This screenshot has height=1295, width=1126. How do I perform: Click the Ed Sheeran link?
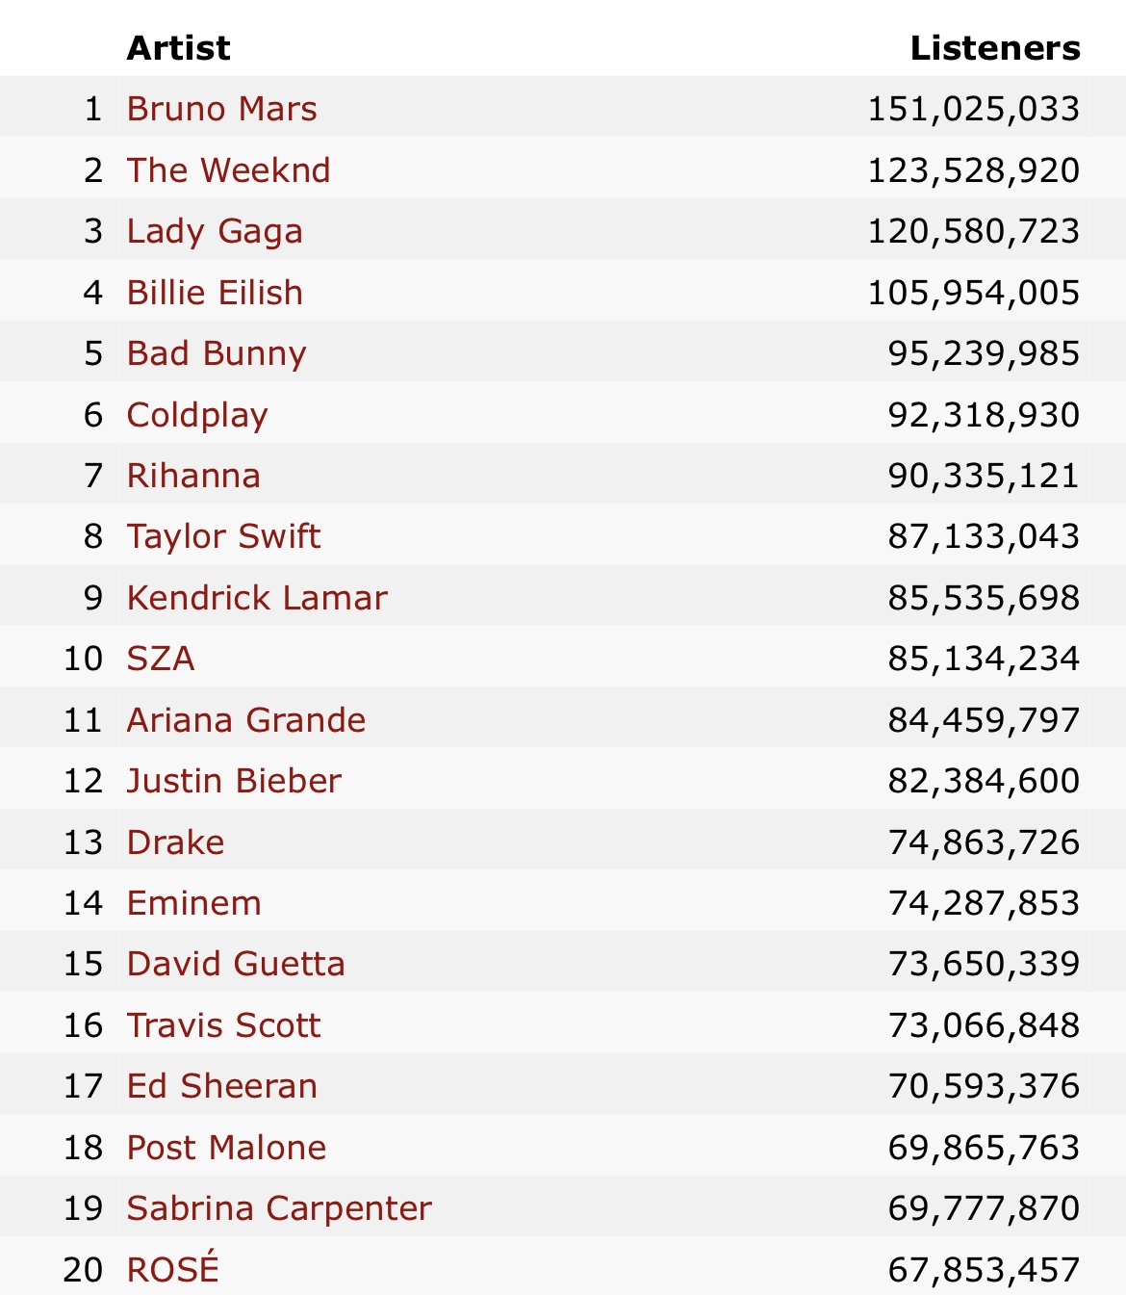(x=221, y=1086)
